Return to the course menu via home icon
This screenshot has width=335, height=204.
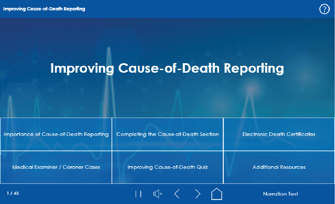(x=217, y=193)
